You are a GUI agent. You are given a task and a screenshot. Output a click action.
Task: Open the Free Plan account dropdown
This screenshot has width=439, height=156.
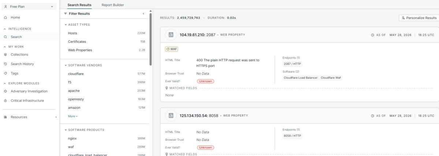29,6
